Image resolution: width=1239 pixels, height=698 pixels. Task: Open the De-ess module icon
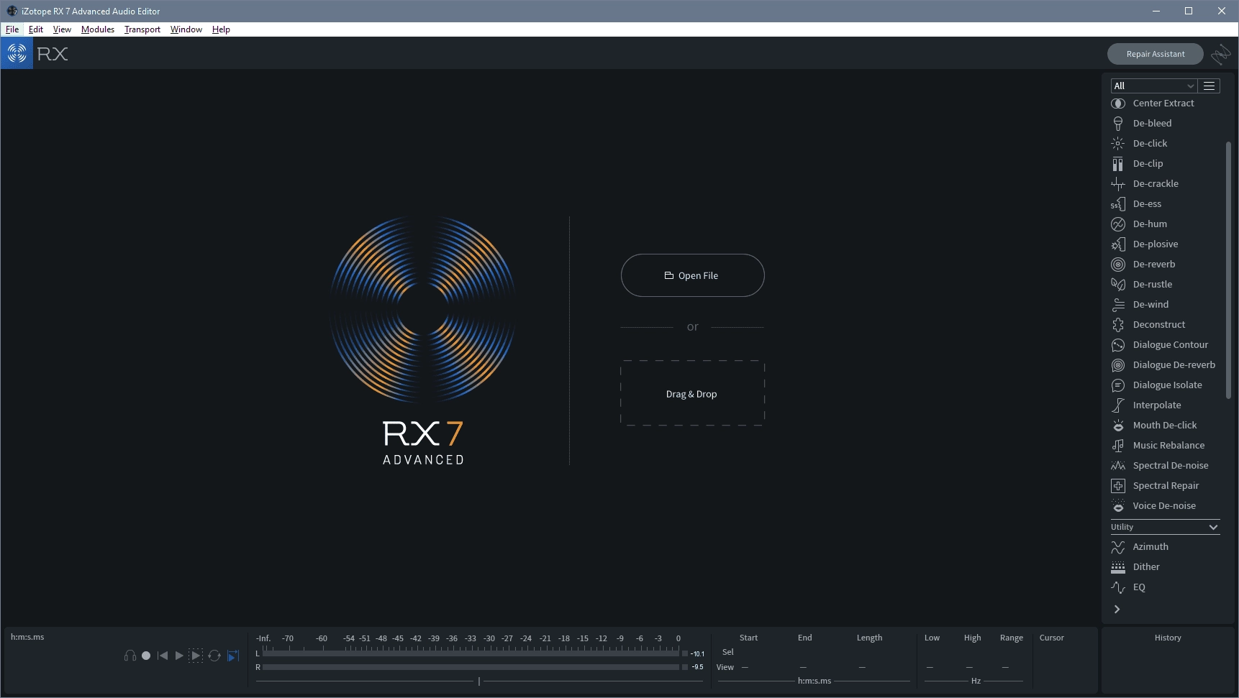pos(1118,204)
